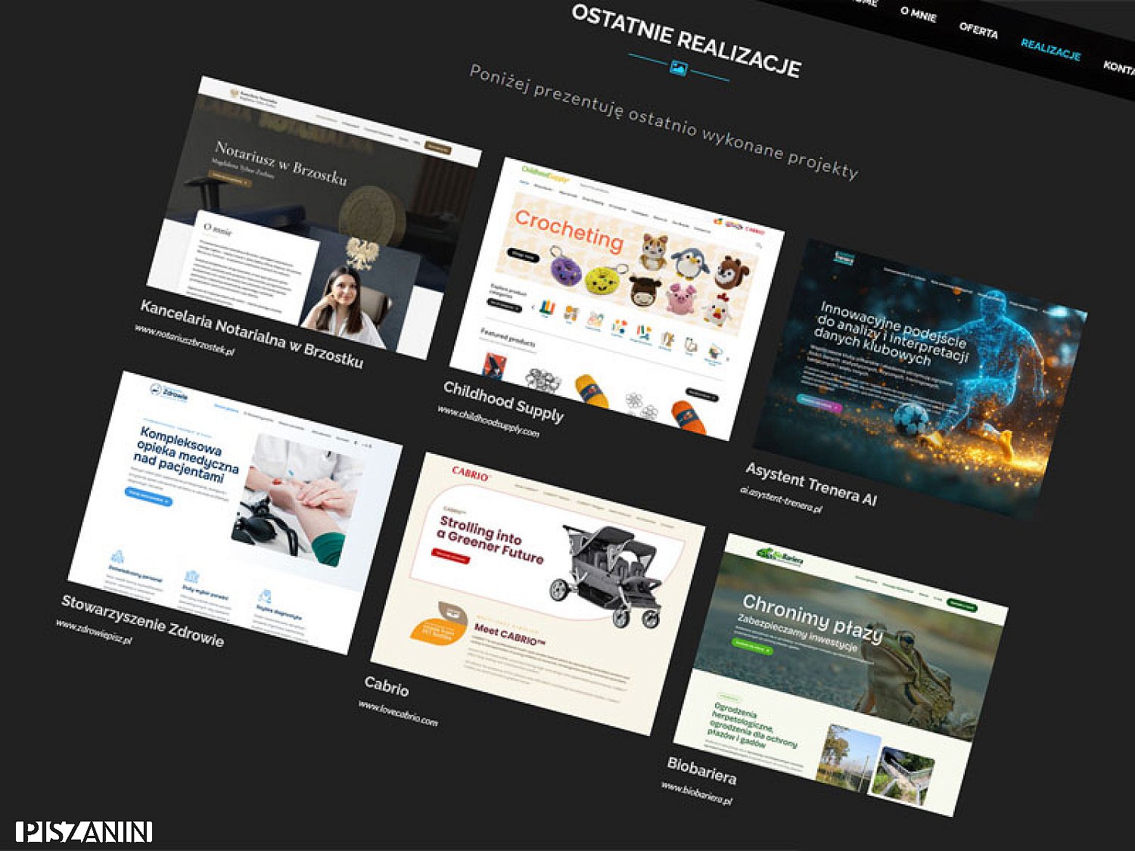Click the picture icon under the heading
Viewport: 1135px width, 851px height.
coord(679,68)
